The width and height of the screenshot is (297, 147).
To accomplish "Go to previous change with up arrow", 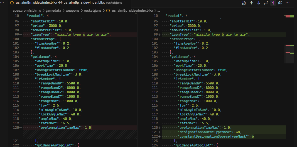I will click(x=251, y=3).
